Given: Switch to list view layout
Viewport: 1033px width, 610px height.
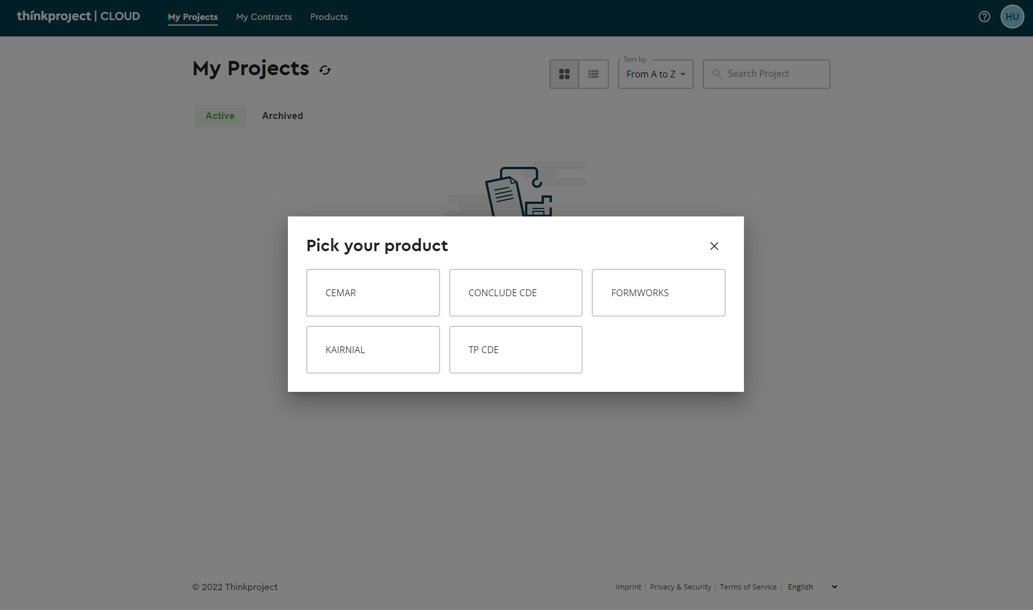Looking at the screenshot, I should click(593, 74).
